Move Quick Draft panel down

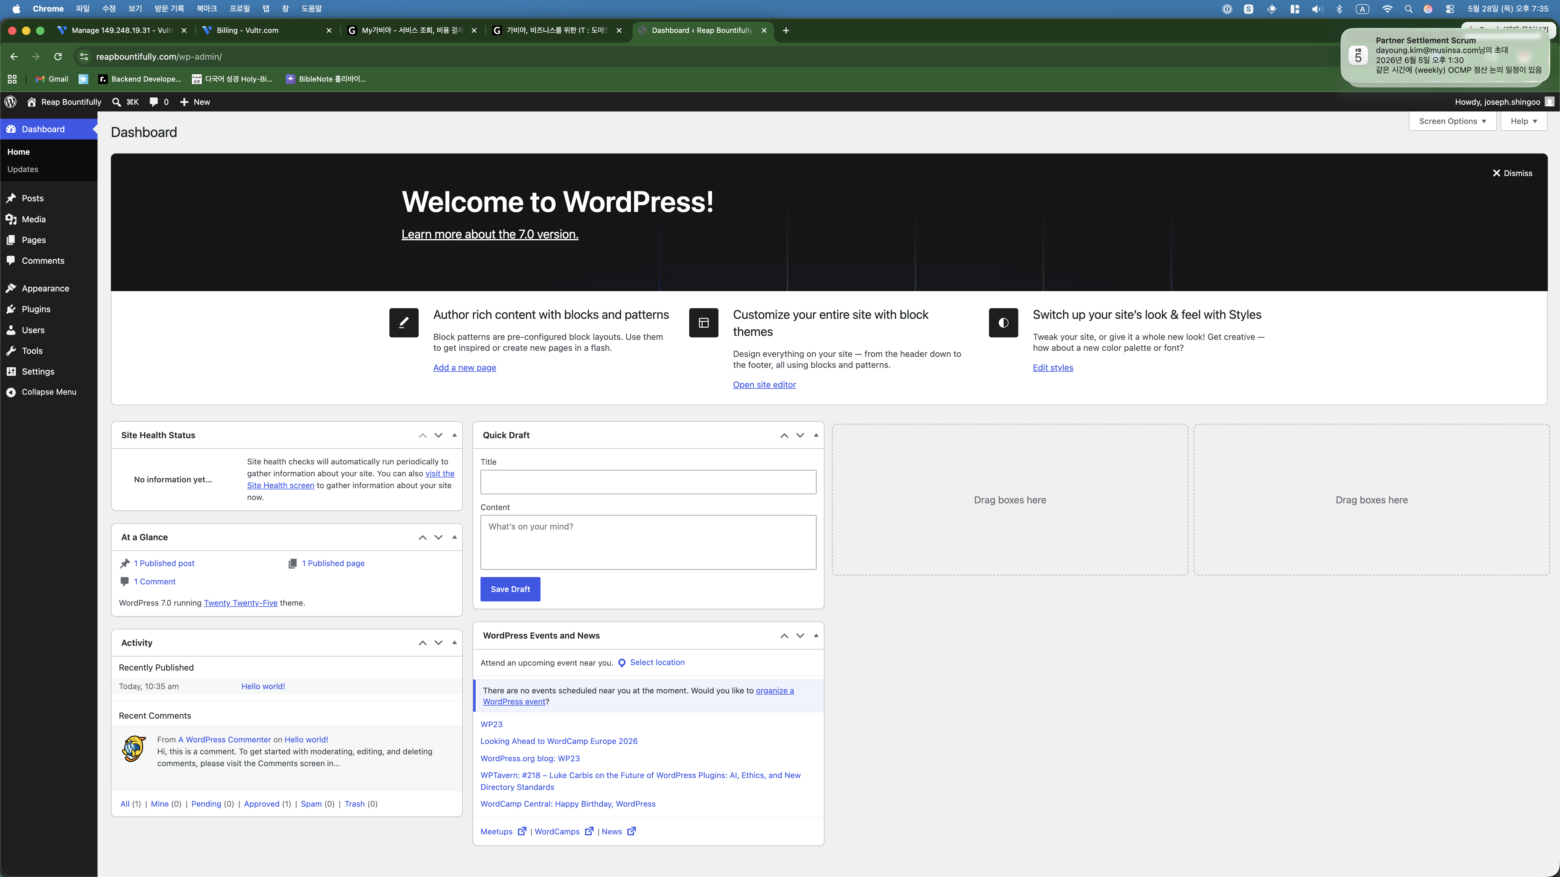800,435
